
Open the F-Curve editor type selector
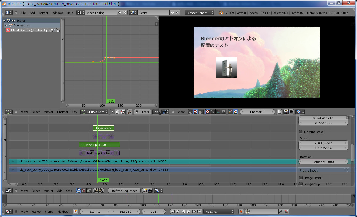coord(9,112)
